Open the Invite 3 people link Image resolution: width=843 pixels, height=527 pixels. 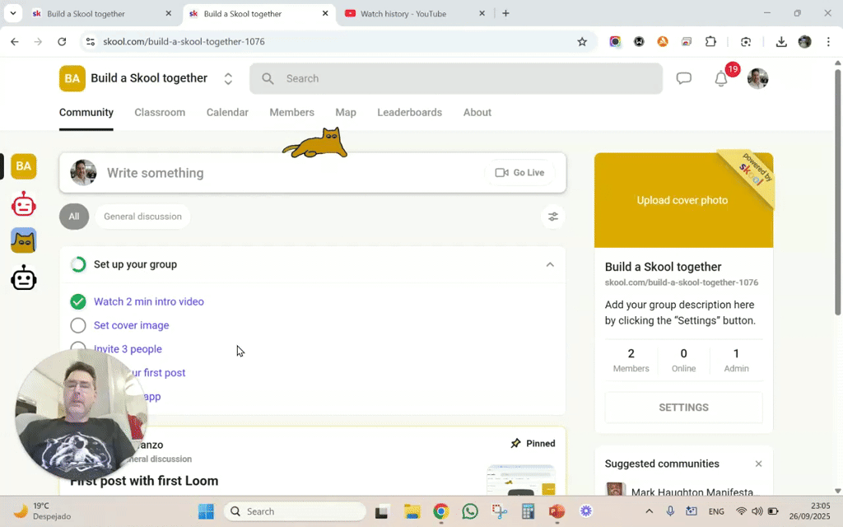click(x=128, y=349)
